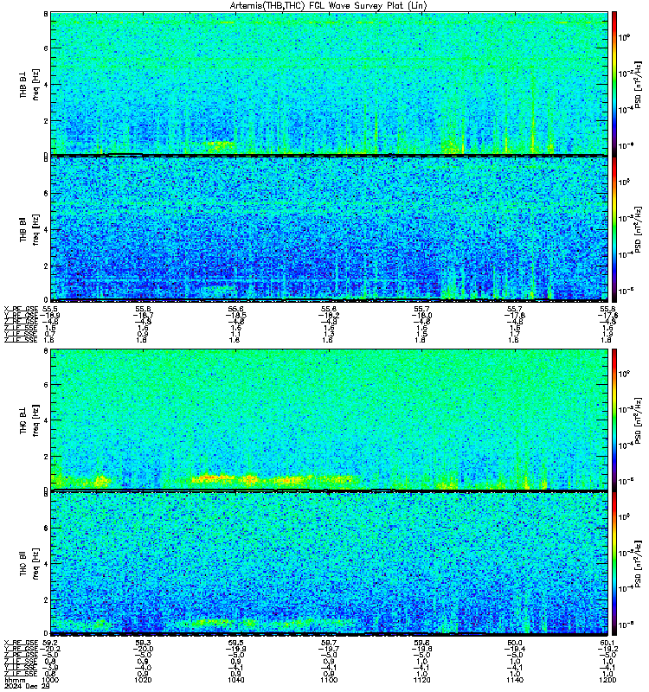Click the 1000 time tick label

tap(50, 680)
